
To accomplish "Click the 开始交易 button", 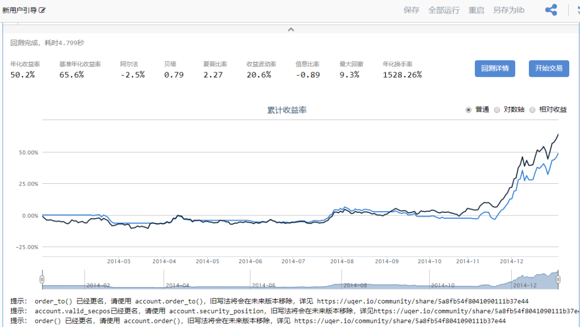I will tap(548, 69).
